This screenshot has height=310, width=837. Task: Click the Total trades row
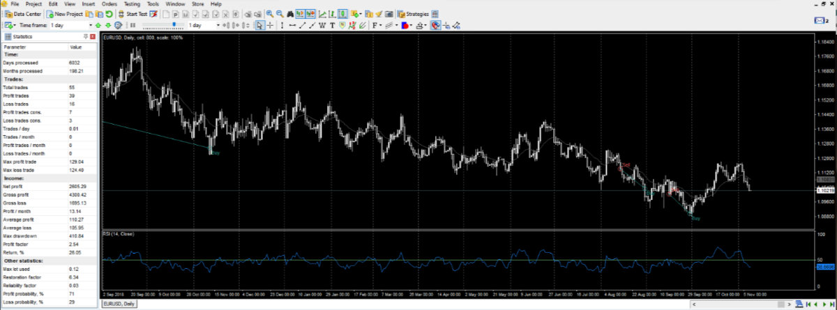(x=49, y=87)
